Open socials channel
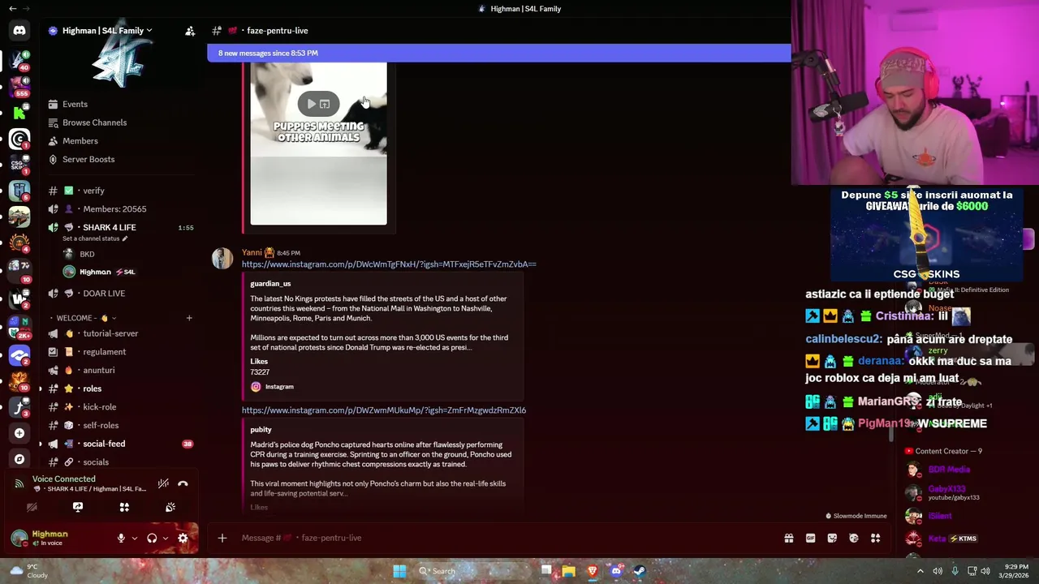This screenshot has height=584, width=1039. click(96, 462)
